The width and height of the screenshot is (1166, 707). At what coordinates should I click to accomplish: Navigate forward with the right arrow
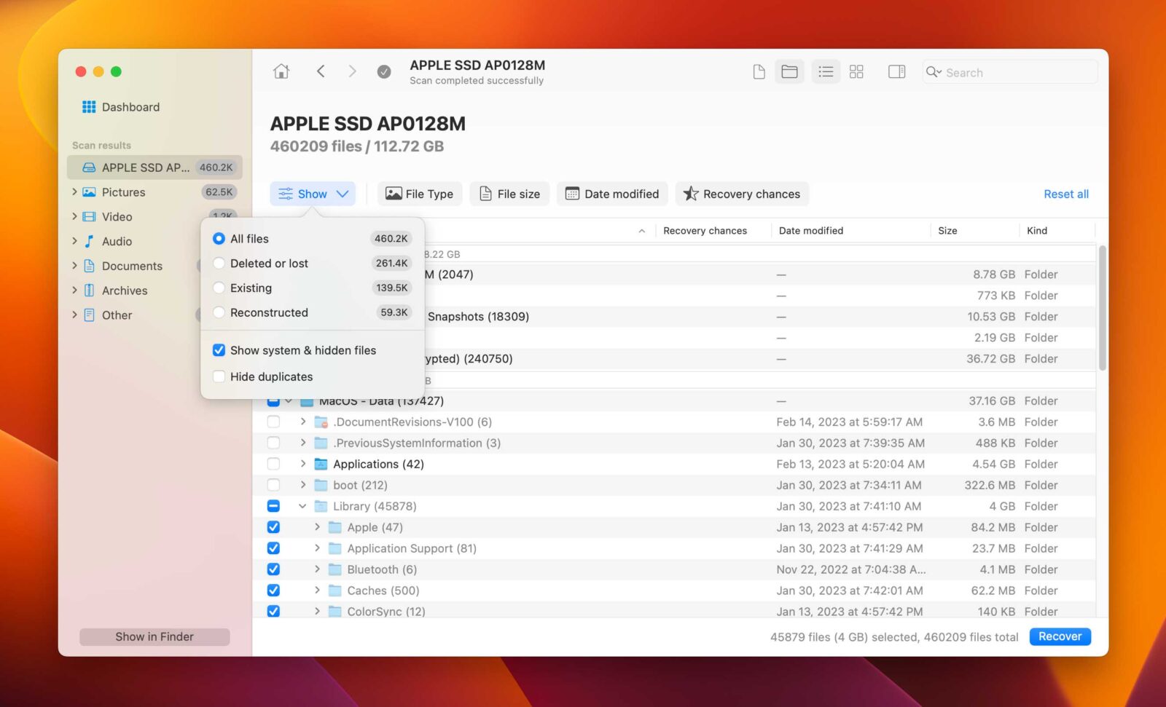(352, 71)
